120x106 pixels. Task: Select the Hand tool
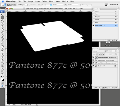[x=2, y=71]
